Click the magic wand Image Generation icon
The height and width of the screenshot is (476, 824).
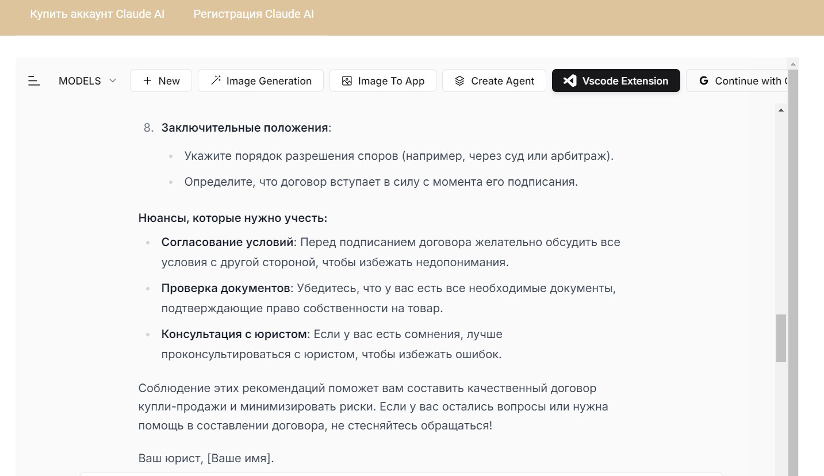point(216,81)
